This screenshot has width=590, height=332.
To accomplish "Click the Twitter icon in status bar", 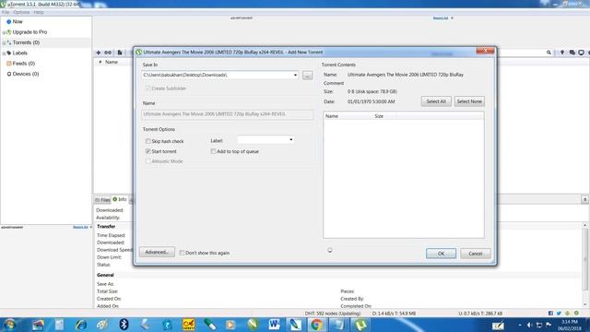I will [x=560, y=314].
